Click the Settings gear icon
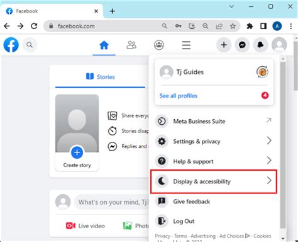 (162, 141)
